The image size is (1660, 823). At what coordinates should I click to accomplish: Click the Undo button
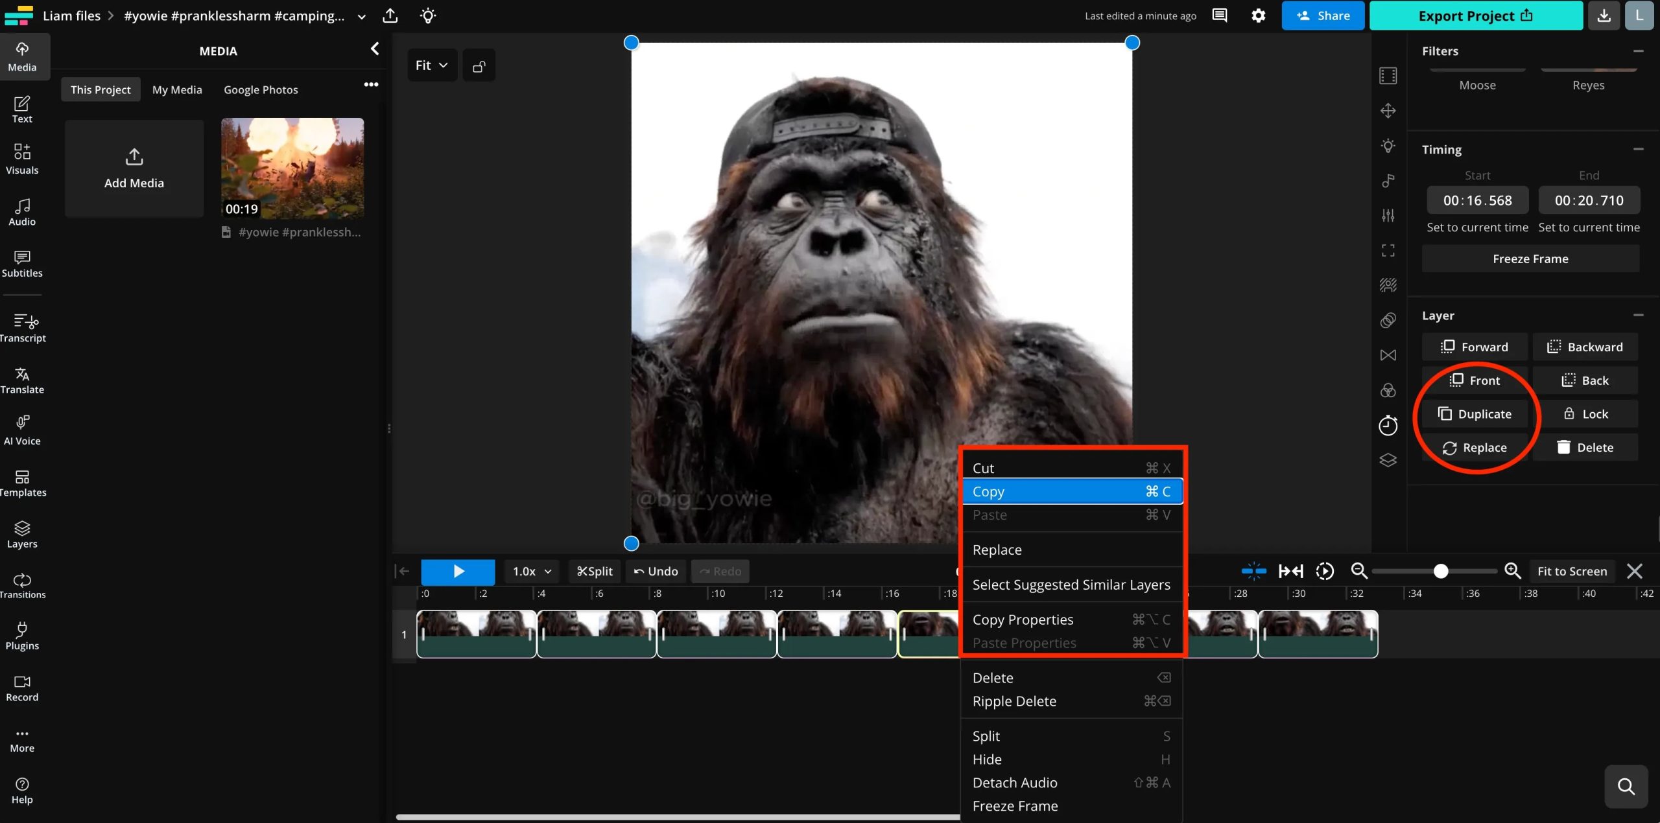[655, 572]
